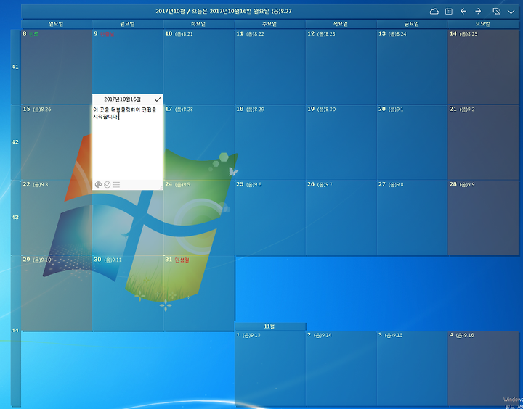Viewport: 523px width, 409px height.
Task: Select week number 41 in sidebar
Action: click(15, 67)
